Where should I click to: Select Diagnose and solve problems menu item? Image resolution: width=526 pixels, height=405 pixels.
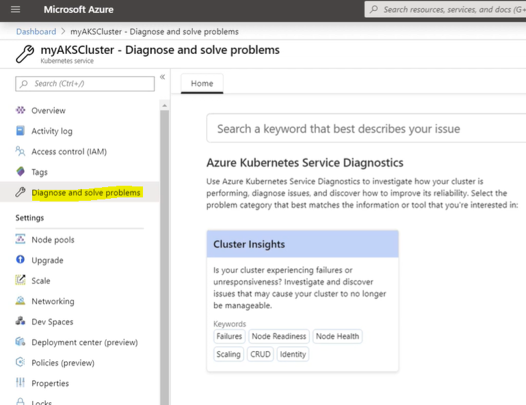coord(86,193)
